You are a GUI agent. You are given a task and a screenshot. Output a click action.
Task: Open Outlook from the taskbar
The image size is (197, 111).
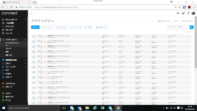(80, 108)
